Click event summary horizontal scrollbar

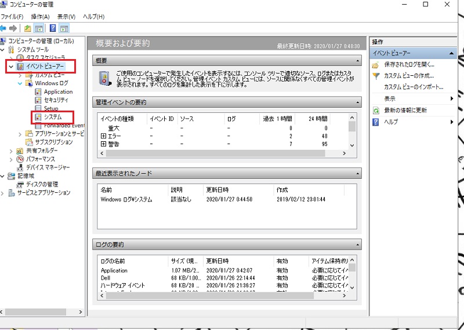click(x=215, y=153)
